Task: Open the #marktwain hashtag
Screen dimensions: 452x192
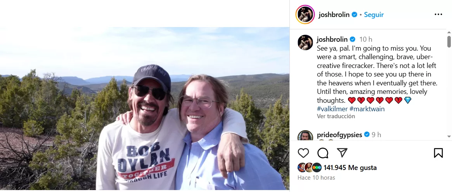Action: click(367, 109)
